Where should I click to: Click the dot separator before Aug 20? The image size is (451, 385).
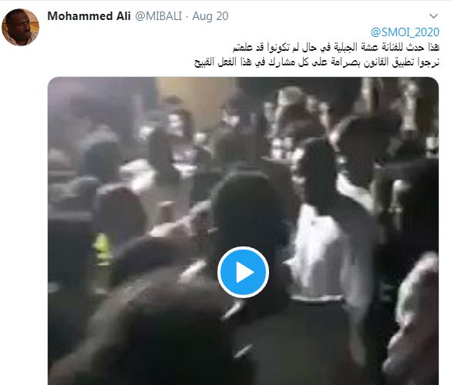pos(187,16)
